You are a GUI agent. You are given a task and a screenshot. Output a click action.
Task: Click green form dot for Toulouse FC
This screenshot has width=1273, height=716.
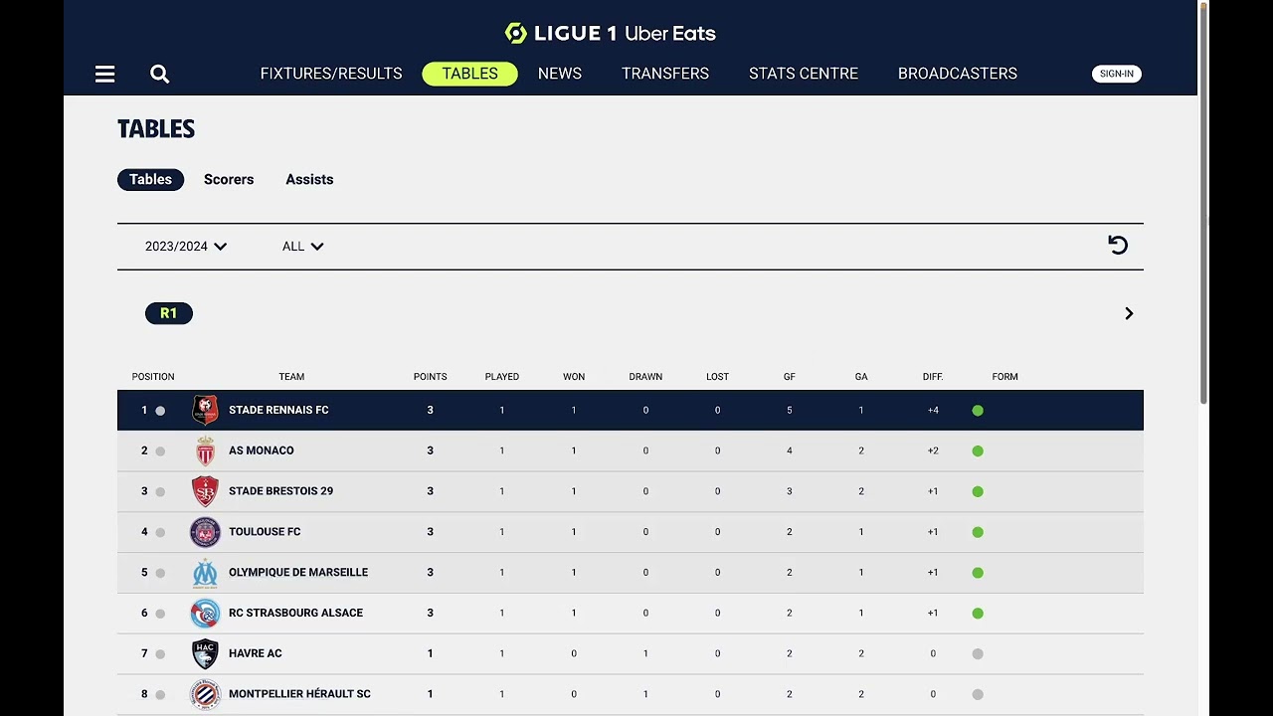pyautogui.click(x=978, y=532)
